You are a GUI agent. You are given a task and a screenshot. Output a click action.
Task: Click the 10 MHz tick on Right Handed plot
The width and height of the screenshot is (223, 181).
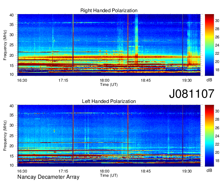pyautogui.click(x=12, y=74)
